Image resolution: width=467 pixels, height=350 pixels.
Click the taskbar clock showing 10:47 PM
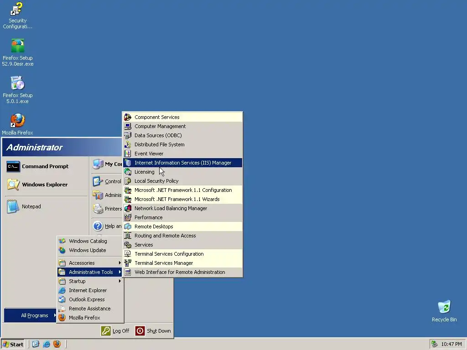pyautogui.click(x=451, y=345)
